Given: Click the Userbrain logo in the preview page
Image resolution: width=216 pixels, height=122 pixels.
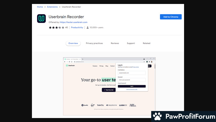Looking at the screenshot, I should (71, 66).
